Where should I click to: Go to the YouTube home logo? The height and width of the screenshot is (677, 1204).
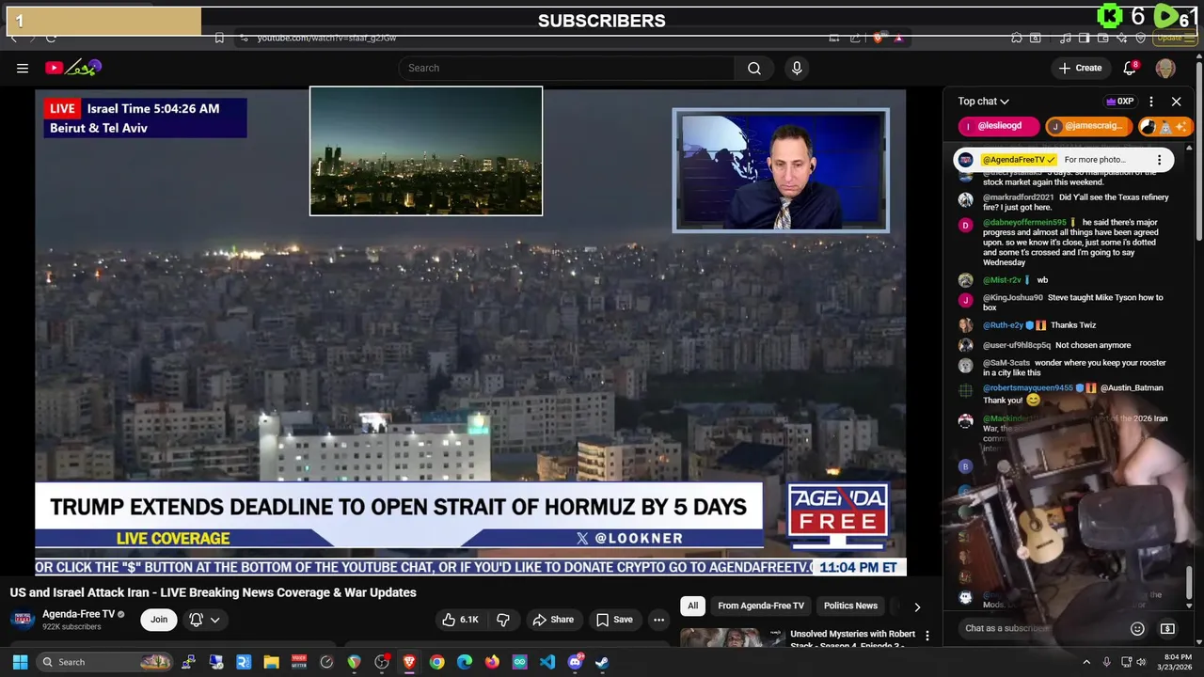click(73, 68)
